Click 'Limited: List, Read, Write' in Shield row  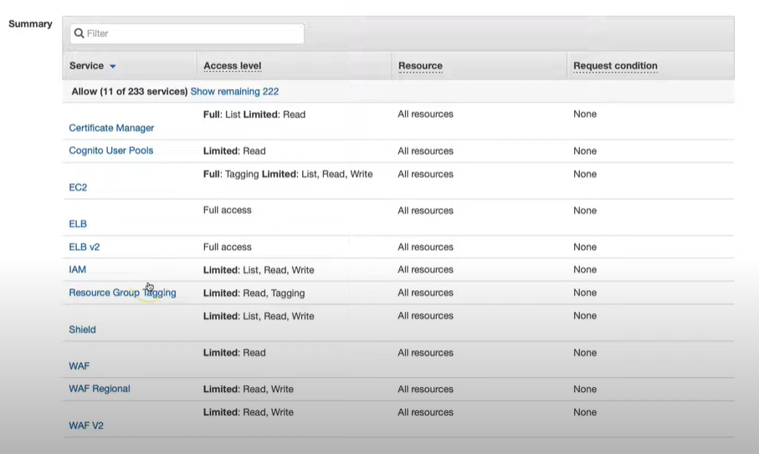pyautogui.click(x=259, y=316)
